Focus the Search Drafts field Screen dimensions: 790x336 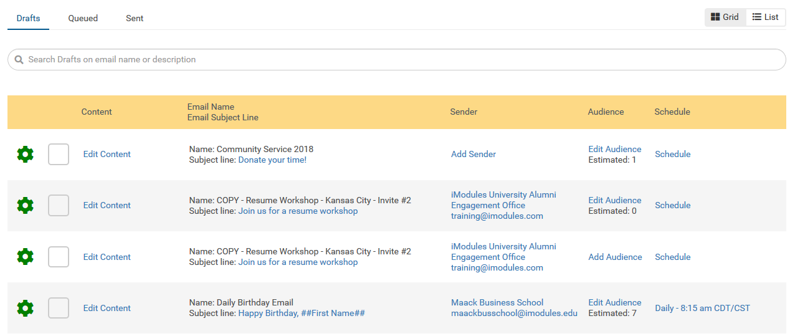pos(397,60)
